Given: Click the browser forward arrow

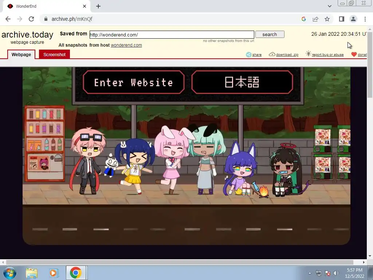Looking at the screenshot, I should click(20, 19).
